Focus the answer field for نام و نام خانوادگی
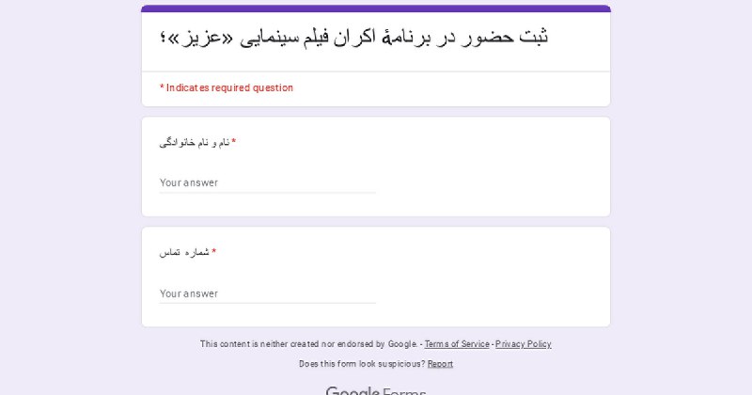The image size is (752, 395). point(268,182)
